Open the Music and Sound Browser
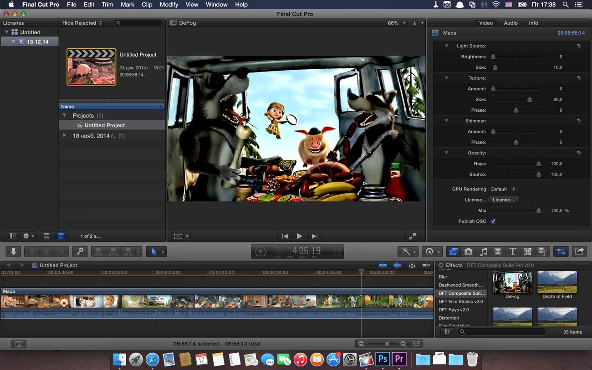The width and height of the screenshot is (592, 370). point(483,252)
